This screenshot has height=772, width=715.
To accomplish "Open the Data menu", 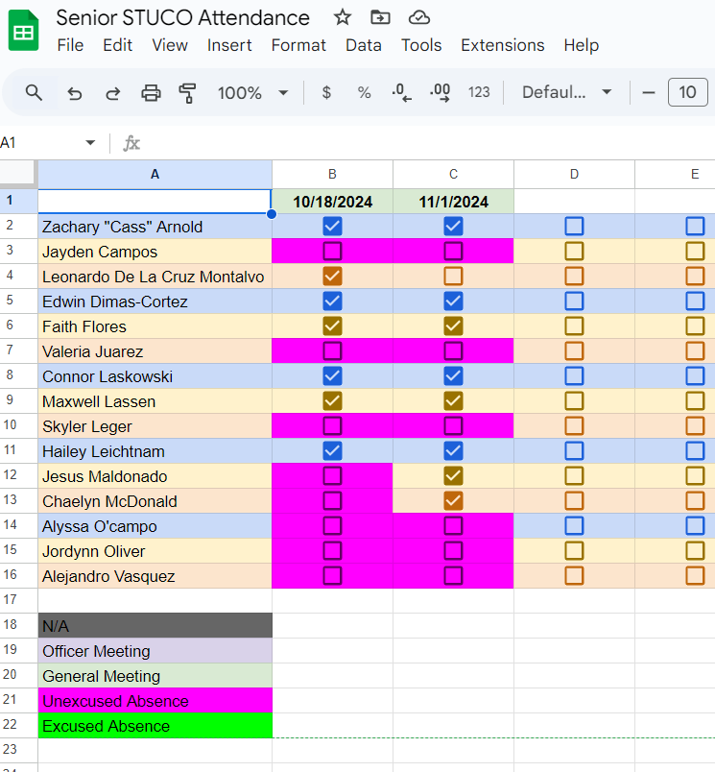I will [364, 45].
